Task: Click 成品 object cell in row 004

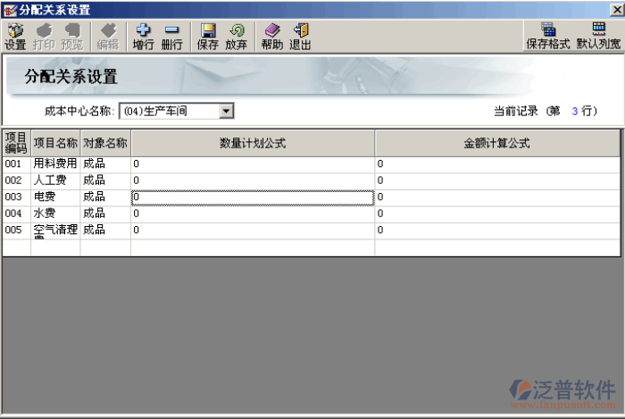Action: coord(105,214)
